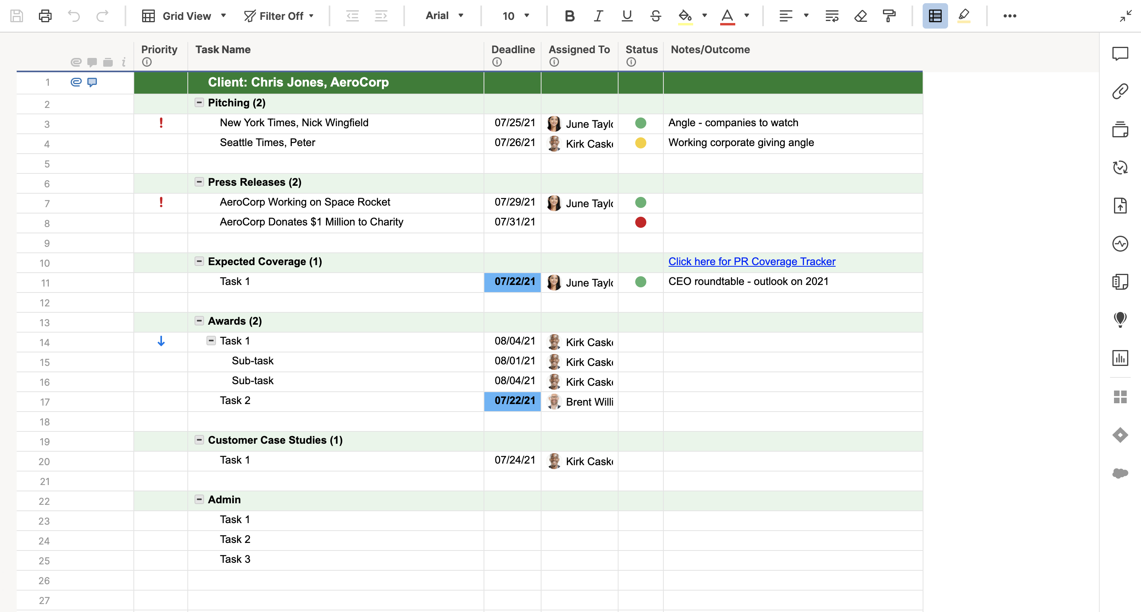Select the Format Painter tool
Viewport: 1141px width, 612px height.
coord(889,16)
